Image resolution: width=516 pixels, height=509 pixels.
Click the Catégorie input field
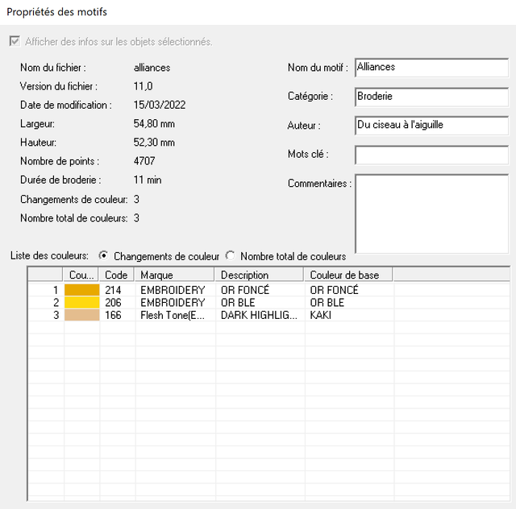tap(432, 97)
